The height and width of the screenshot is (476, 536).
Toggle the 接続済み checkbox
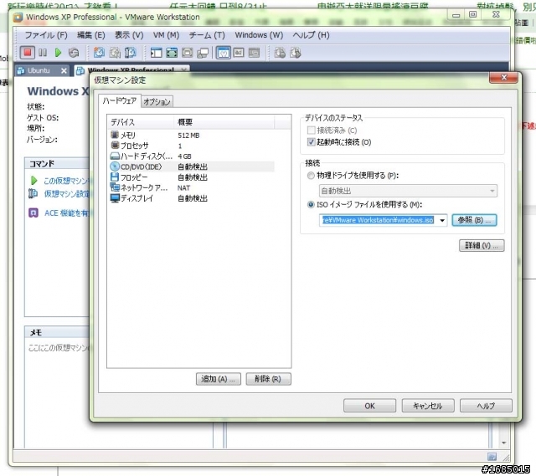click(x=311, y=131)
